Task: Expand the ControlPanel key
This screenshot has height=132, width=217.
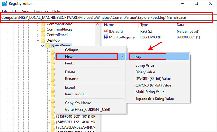Action: (38, 35)
